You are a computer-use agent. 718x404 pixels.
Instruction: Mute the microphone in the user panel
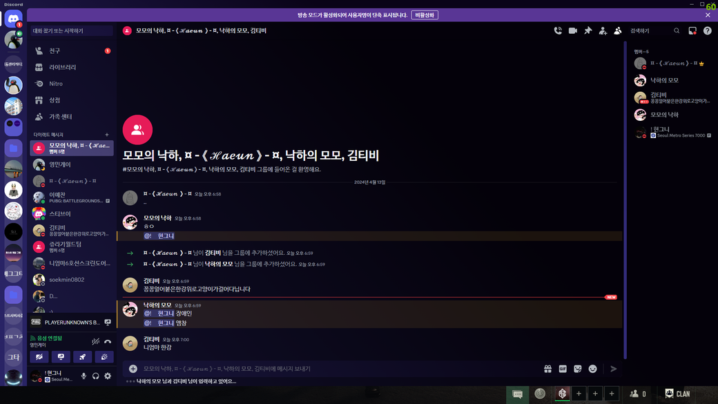point(84,376)
